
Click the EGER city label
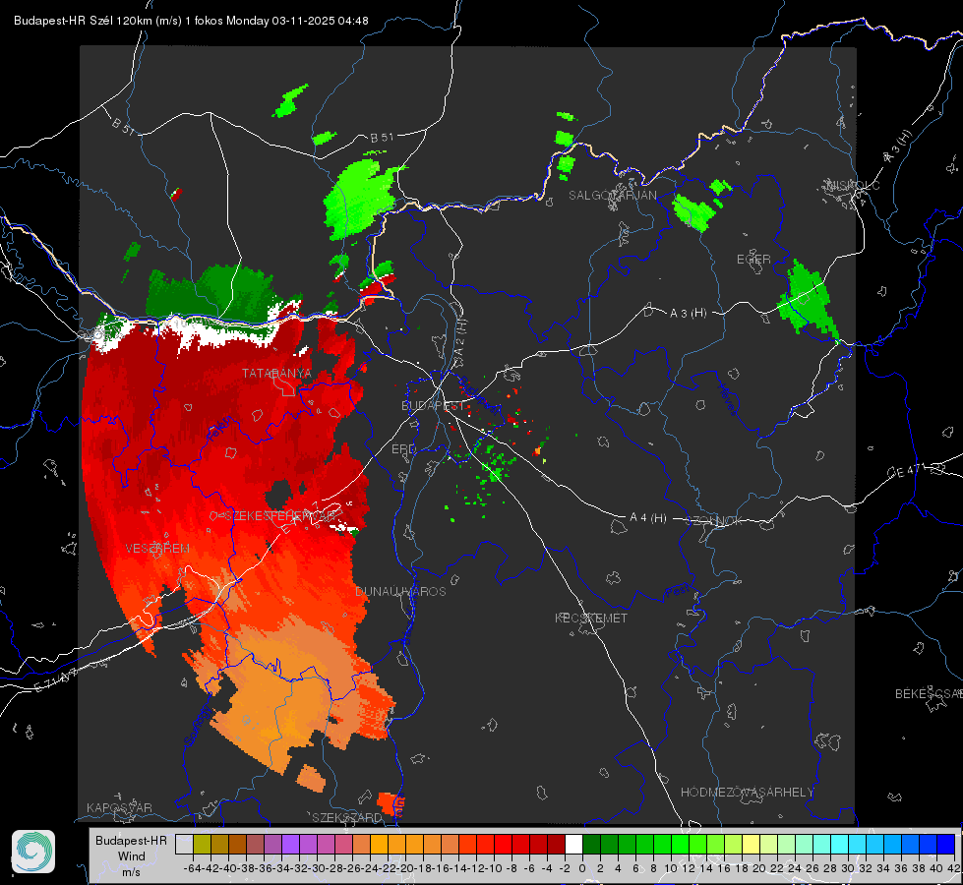[x=753, y=260]
